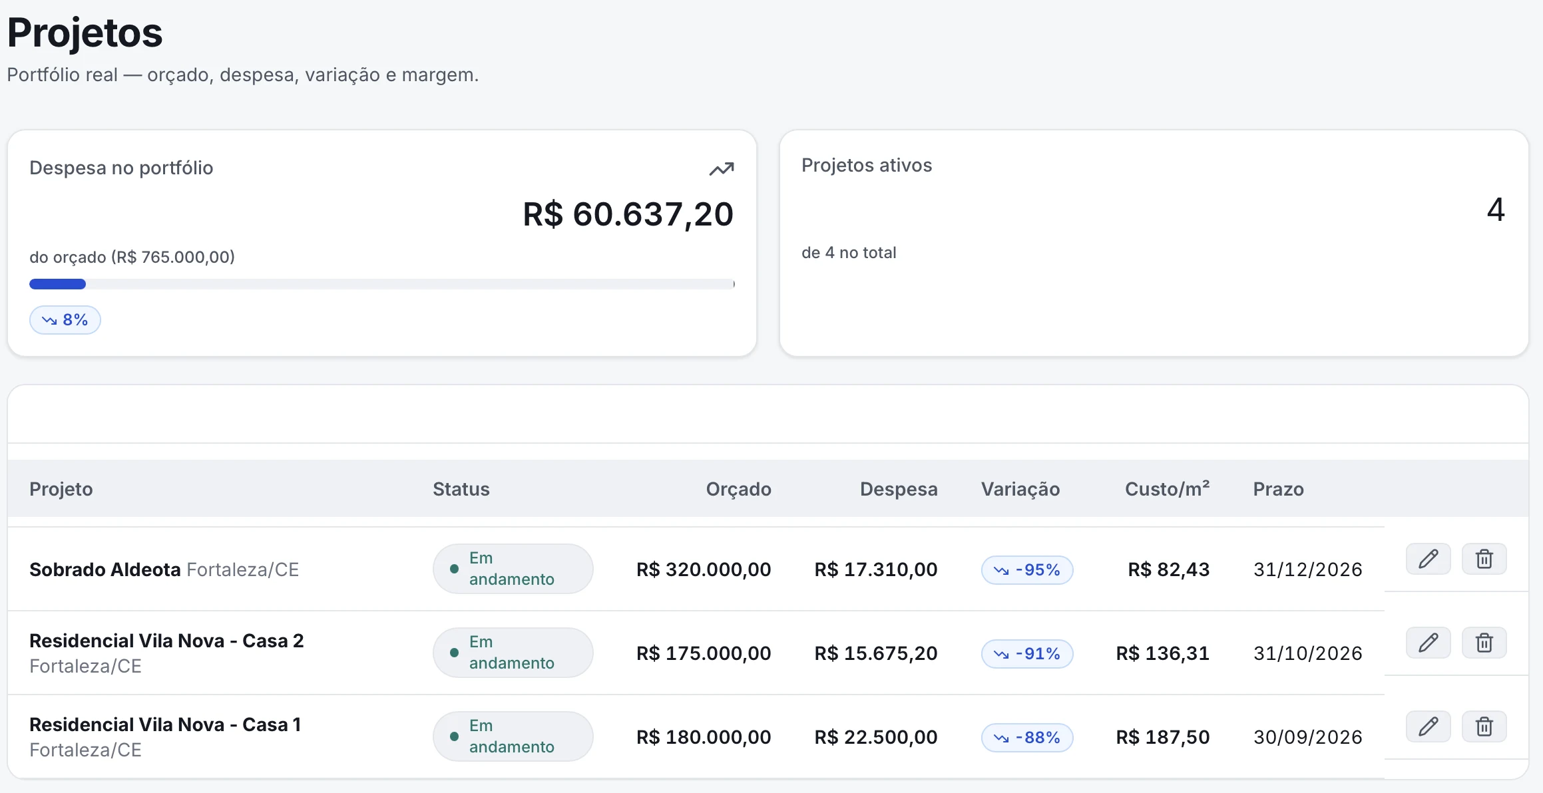Click the R$ 175.000,00 budget cell
1543x793 pixels.
pos(704,653)
